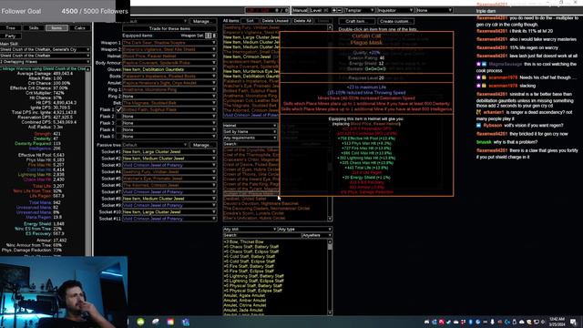Open the blue-purple app icon in the taskbar
This screenshot has width=583, height=328.
coord(186,322)
